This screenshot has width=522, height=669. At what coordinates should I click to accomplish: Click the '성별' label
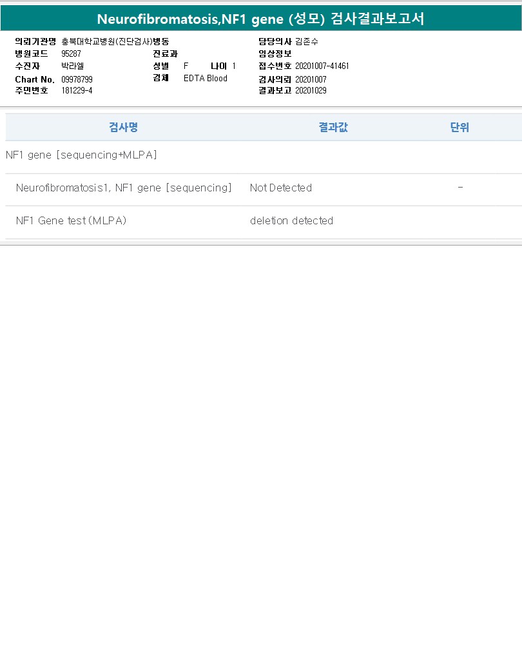click(x=161, y=66)
